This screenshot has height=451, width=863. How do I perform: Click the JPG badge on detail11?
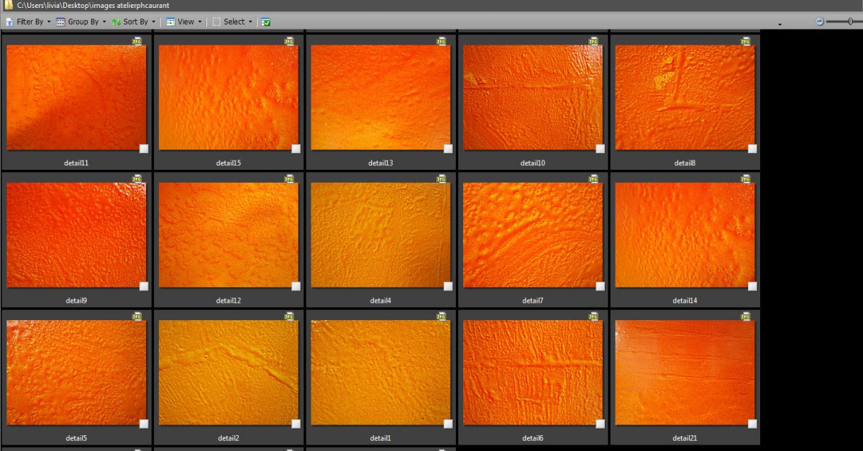pyautogui.click(x=137, y=42)
